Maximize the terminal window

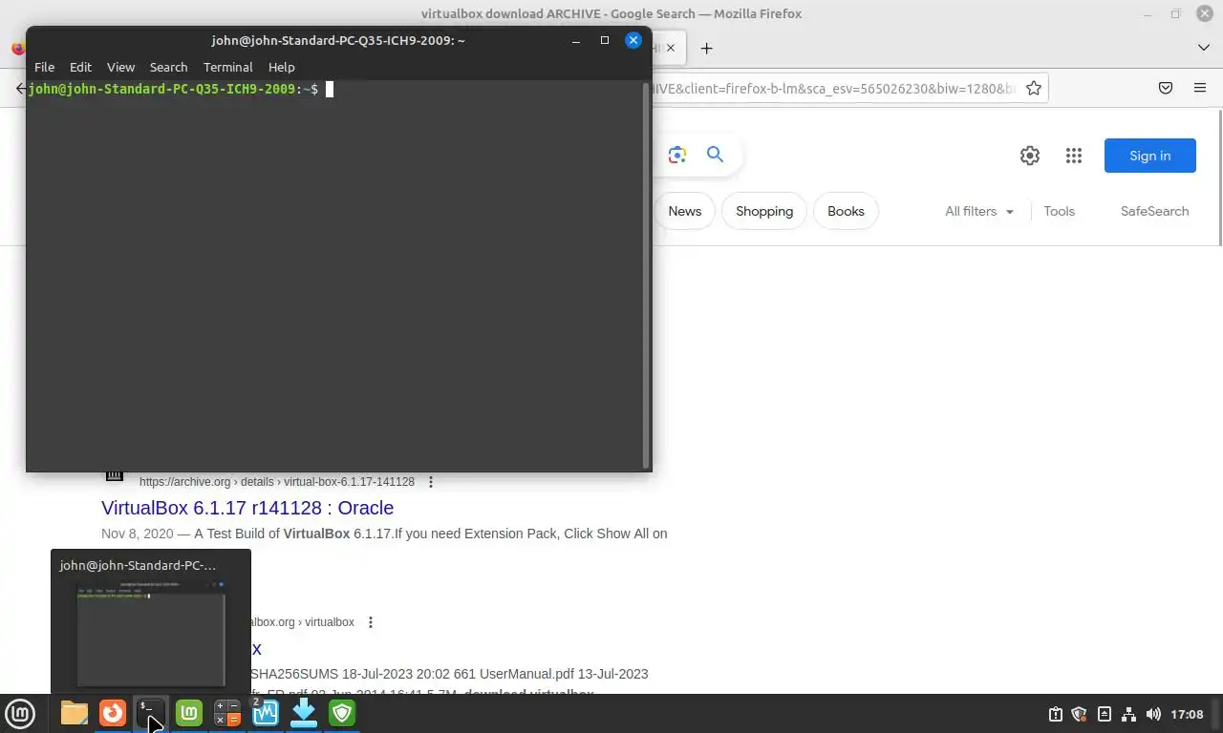tap(604, 40)
